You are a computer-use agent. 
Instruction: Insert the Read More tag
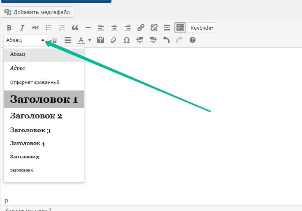click(x=167, y=28)
